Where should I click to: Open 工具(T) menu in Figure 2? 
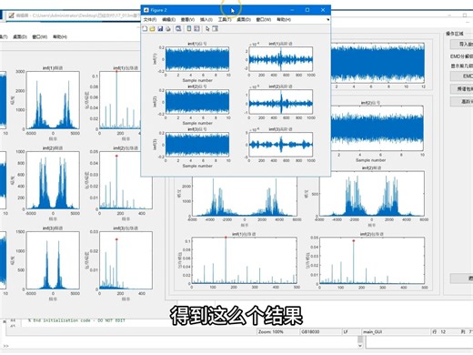[225, 19]
